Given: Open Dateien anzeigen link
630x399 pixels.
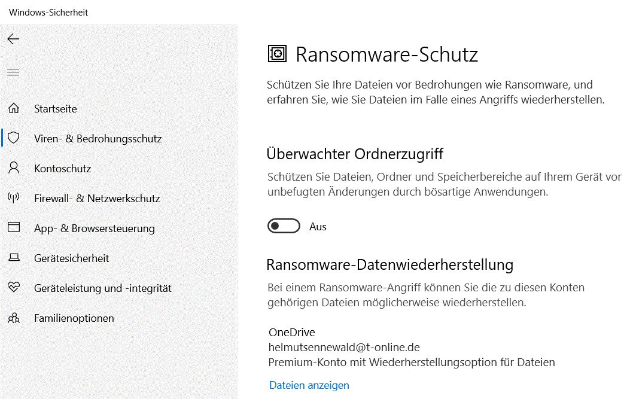Looking at the screenshot, I should 309,385.
